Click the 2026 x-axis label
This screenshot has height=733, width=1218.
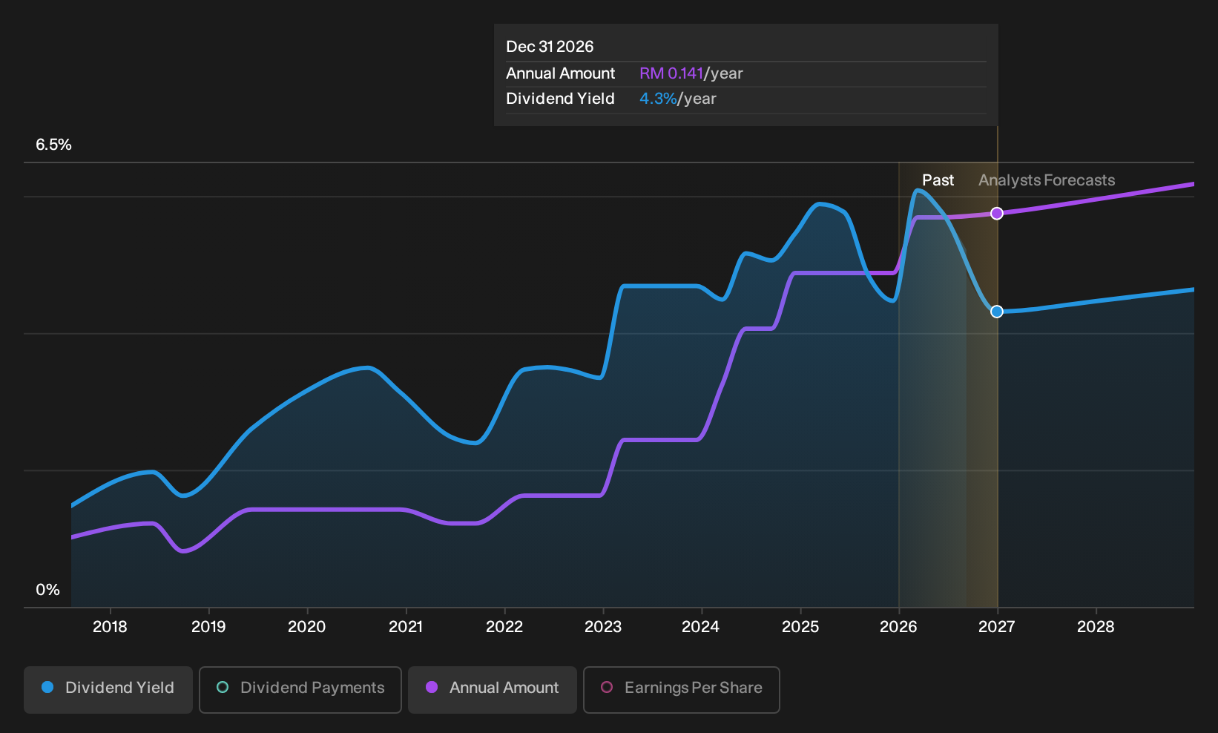click(898, 627)
